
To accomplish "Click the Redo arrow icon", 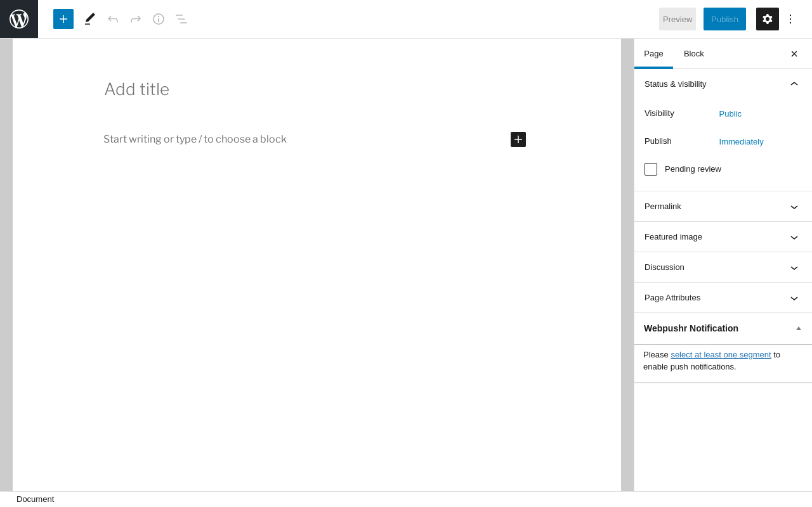I will [136, 19].
